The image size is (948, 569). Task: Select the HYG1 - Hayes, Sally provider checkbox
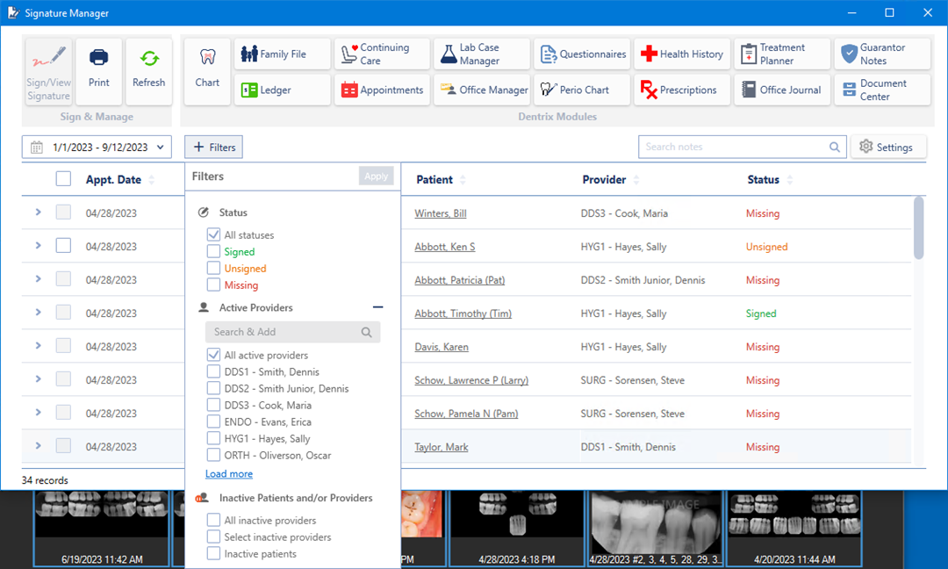coord(213,439)
